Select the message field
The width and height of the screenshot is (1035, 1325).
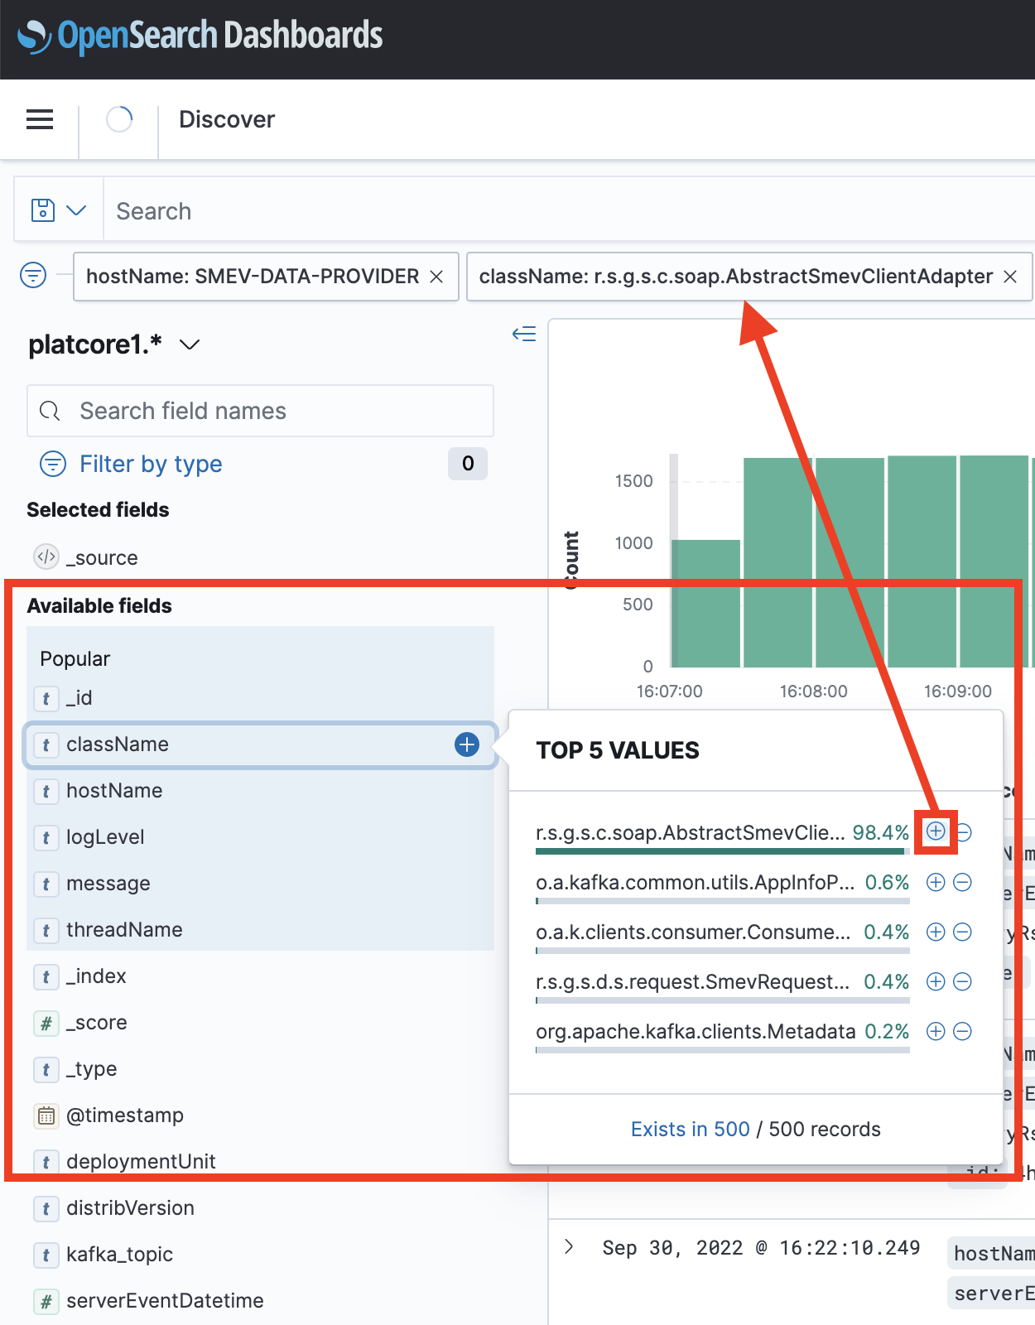click(108, 884)
